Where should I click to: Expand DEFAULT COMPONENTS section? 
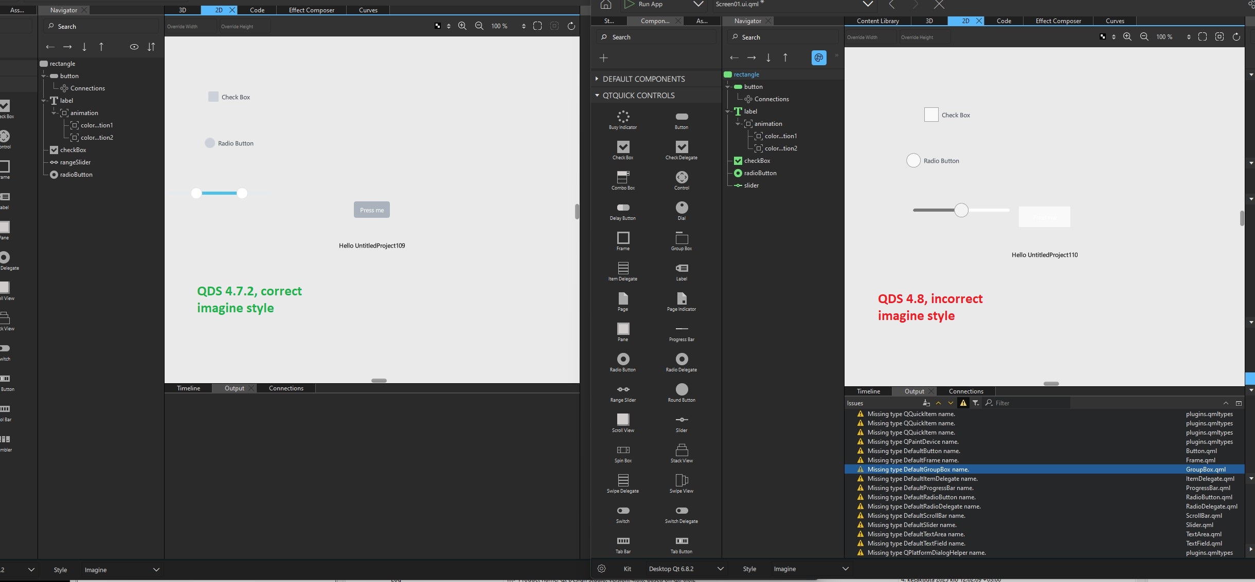(597, 79)
